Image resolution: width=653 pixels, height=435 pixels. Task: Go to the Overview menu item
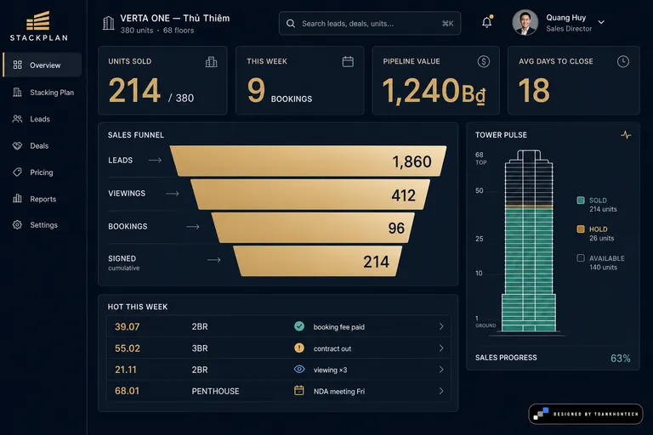pyautogui.click(x=42, y=65)
